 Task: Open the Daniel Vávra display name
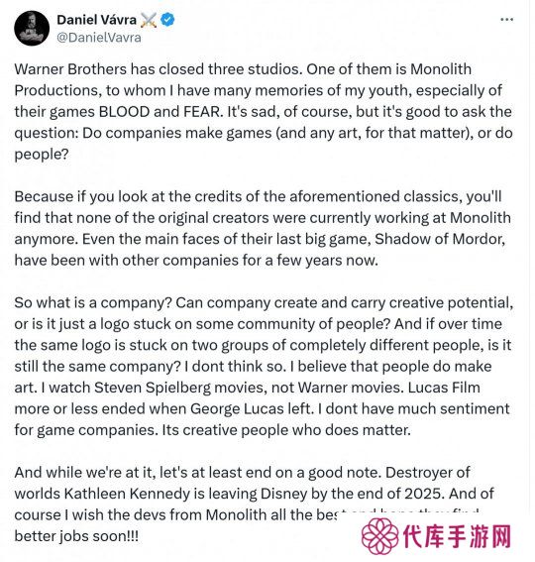[x=97, y=20]
